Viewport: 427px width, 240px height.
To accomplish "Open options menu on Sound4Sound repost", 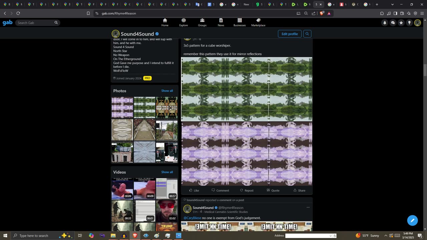I will (308, 207).
